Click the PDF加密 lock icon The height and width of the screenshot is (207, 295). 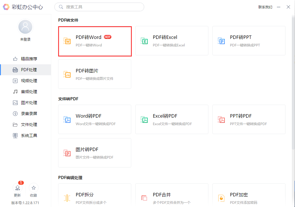coord(221,198)
